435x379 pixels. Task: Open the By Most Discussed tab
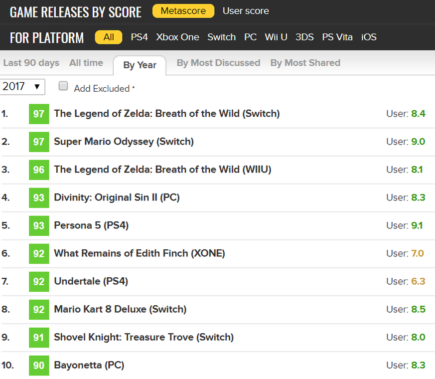pos(218,63)
